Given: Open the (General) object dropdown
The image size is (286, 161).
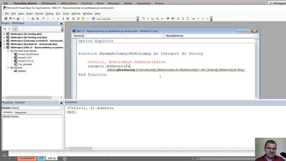Looking at the screenshot, I should point(162,36).
